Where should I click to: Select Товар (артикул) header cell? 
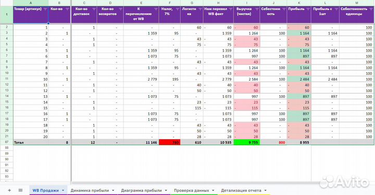31,15
